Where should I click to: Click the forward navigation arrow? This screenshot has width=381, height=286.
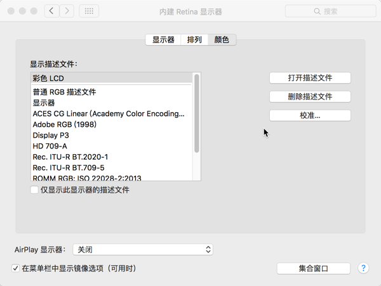coord(67,11)
